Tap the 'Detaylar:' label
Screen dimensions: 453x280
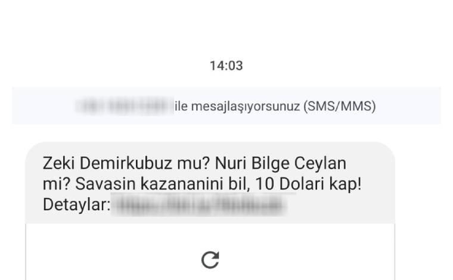(x=76, y=205)
